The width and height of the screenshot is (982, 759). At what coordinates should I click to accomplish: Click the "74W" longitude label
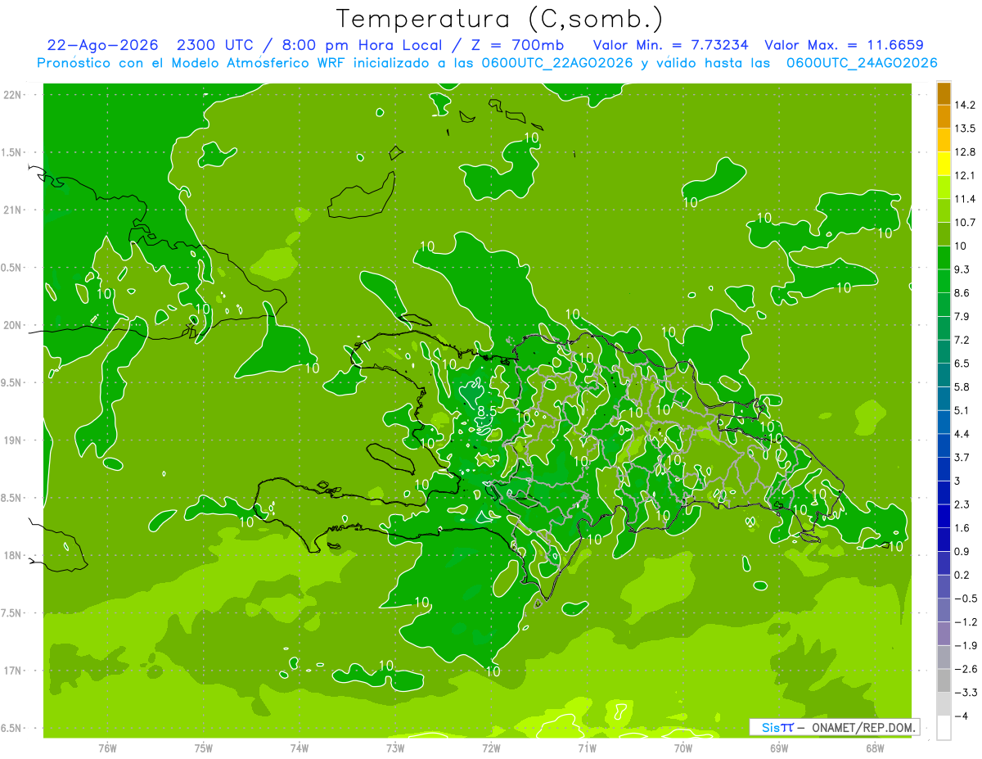point(300,748)
